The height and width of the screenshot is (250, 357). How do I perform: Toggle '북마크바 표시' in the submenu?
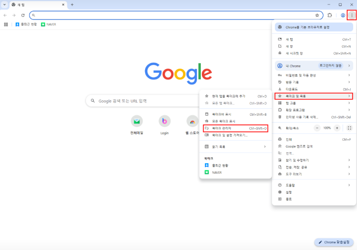(x=235, y=114)
